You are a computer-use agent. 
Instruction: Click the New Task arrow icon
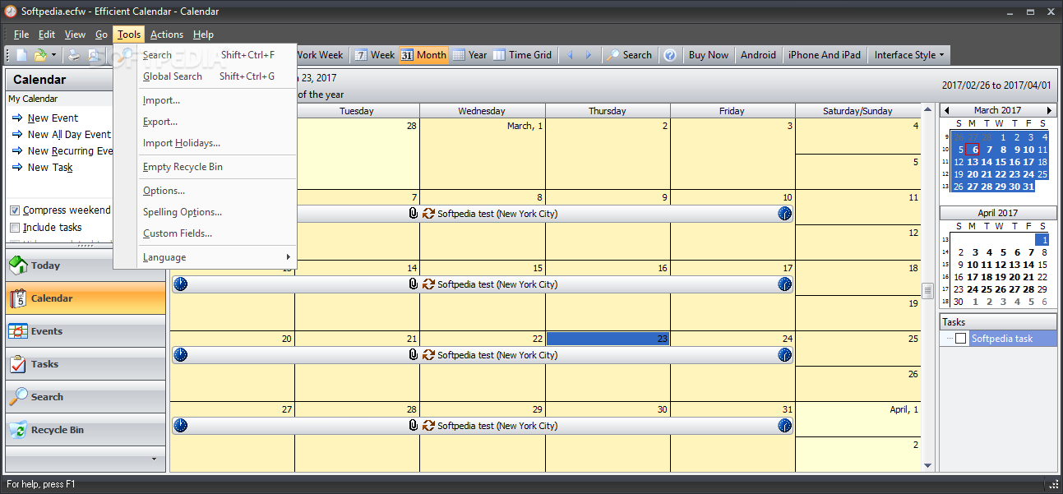click(17, 168)
